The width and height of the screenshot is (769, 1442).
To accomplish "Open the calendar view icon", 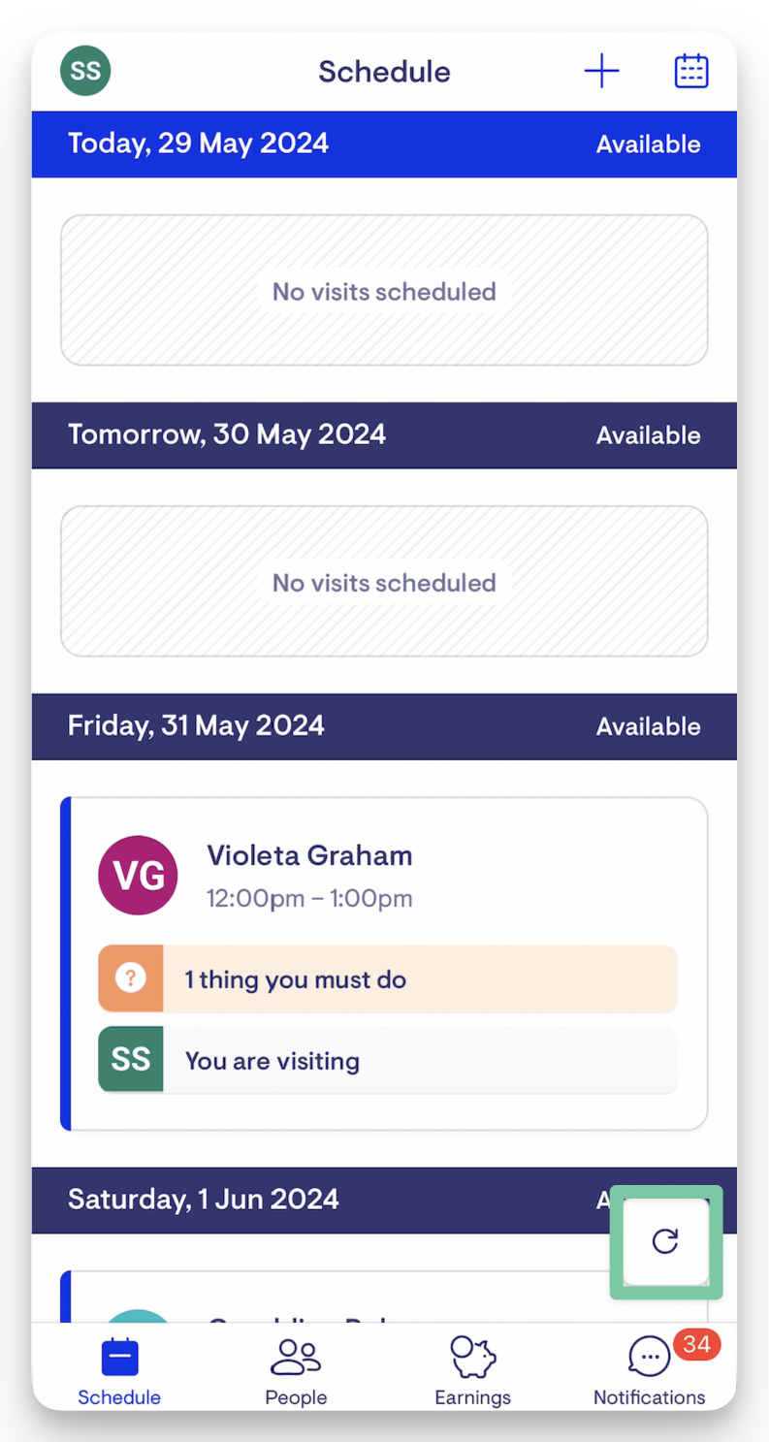I will tap(691, 71).
